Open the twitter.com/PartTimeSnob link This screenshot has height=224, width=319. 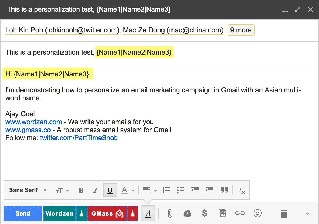(x=79, y=138)
